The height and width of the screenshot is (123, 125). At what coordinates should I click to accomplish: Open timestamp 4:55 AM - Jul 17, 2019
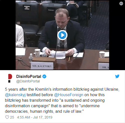35,117
